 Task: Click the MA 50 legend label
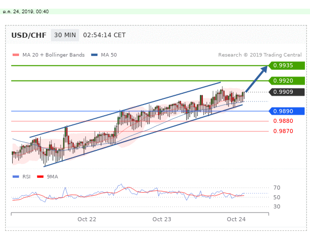point(109,55)
